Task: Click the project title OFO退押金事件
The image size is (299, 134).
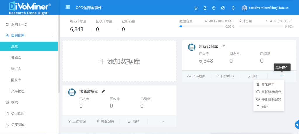Action: click(89, 8)
